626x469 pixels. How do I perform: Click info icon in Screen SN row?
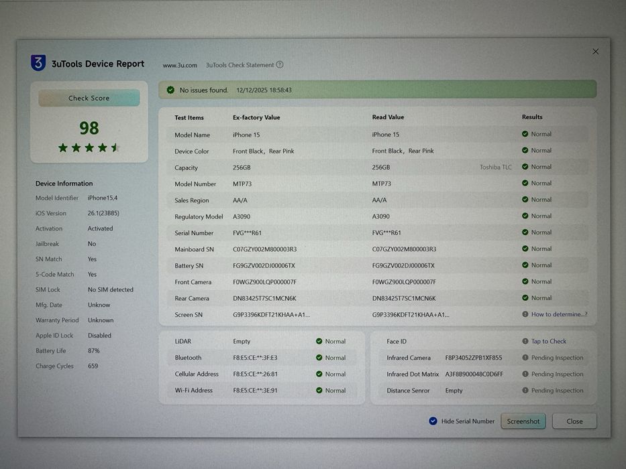[525, 314]
